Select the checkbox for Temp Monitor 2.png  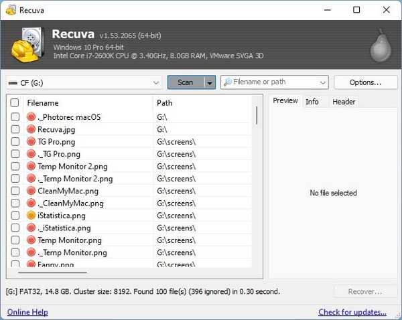15,166
